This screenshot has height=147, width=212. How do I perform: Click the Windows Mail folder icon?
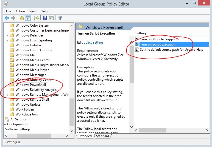pos(12,55)
